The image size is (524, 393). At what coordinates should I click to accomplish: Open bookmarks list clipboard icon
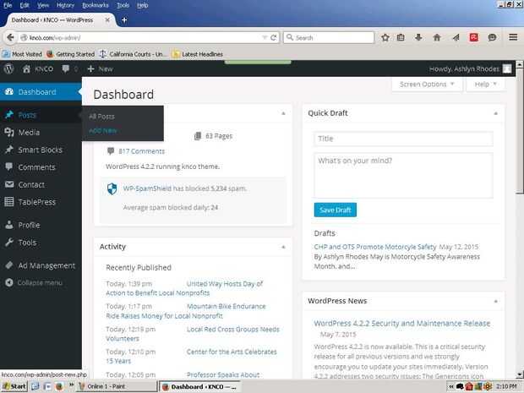[x=401, y=37]
